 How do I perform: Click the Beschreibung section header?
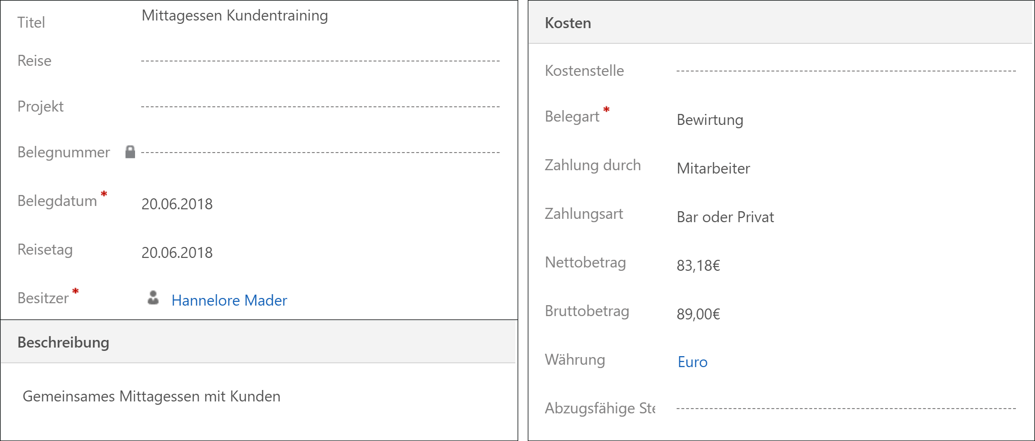[63, 342]
